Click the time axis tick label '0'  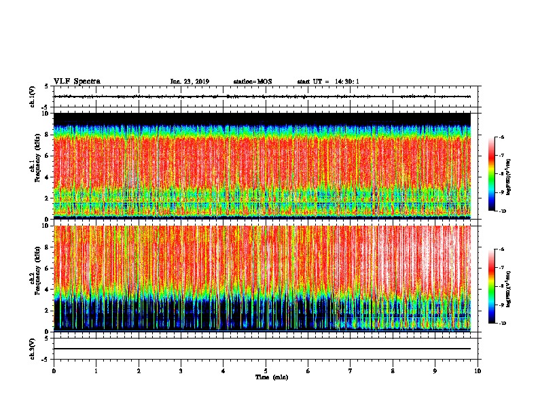click(x=54, y=370)
